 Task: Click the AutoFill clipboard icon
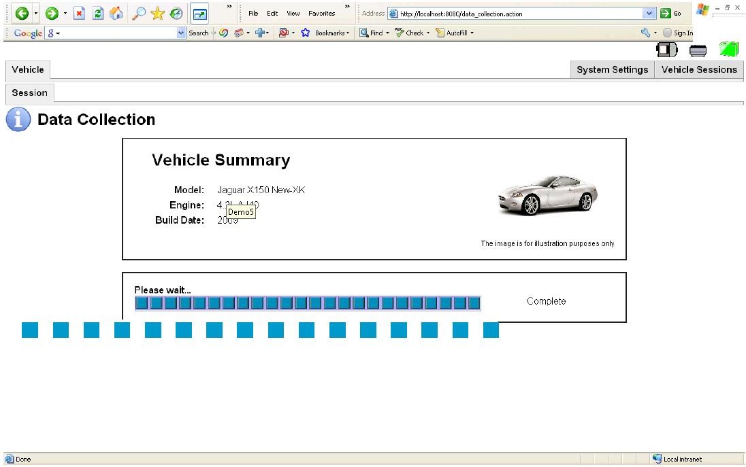point(440,33)
